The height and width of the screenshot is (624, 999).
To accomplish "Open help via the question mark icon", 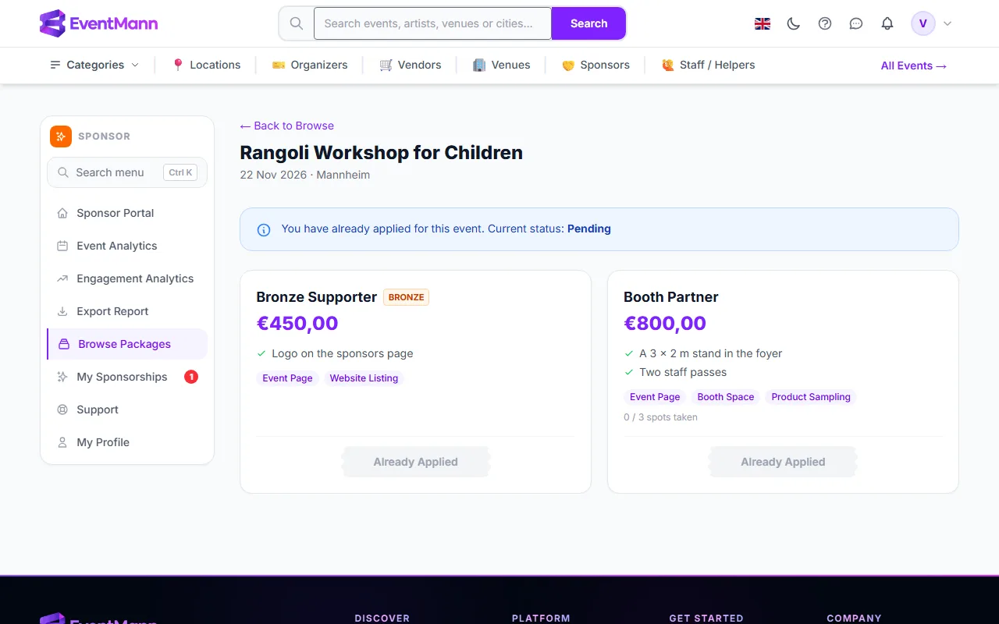I will tap(825, 23).
